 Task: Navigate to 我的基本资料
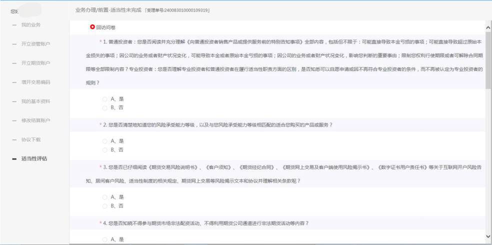[x=35, y=101]
